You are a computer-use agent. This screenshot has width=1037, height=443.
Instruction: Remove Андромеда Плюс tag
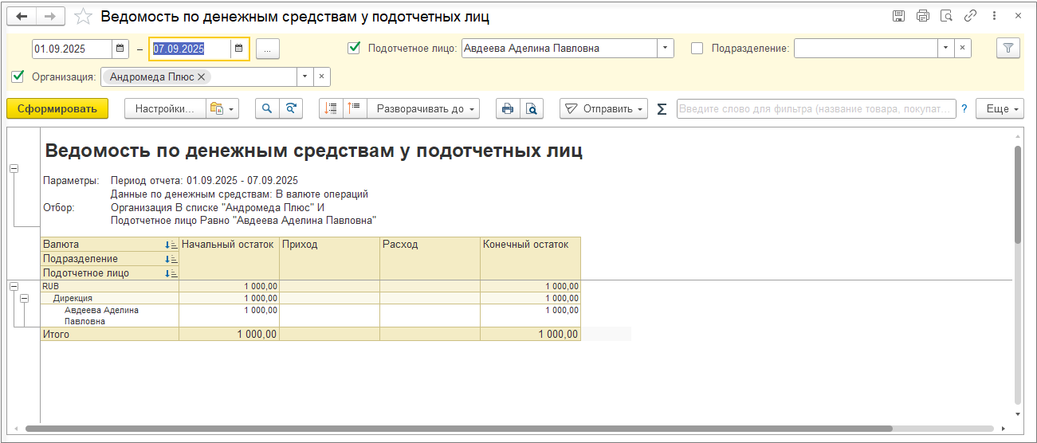[x=202, y=76]
